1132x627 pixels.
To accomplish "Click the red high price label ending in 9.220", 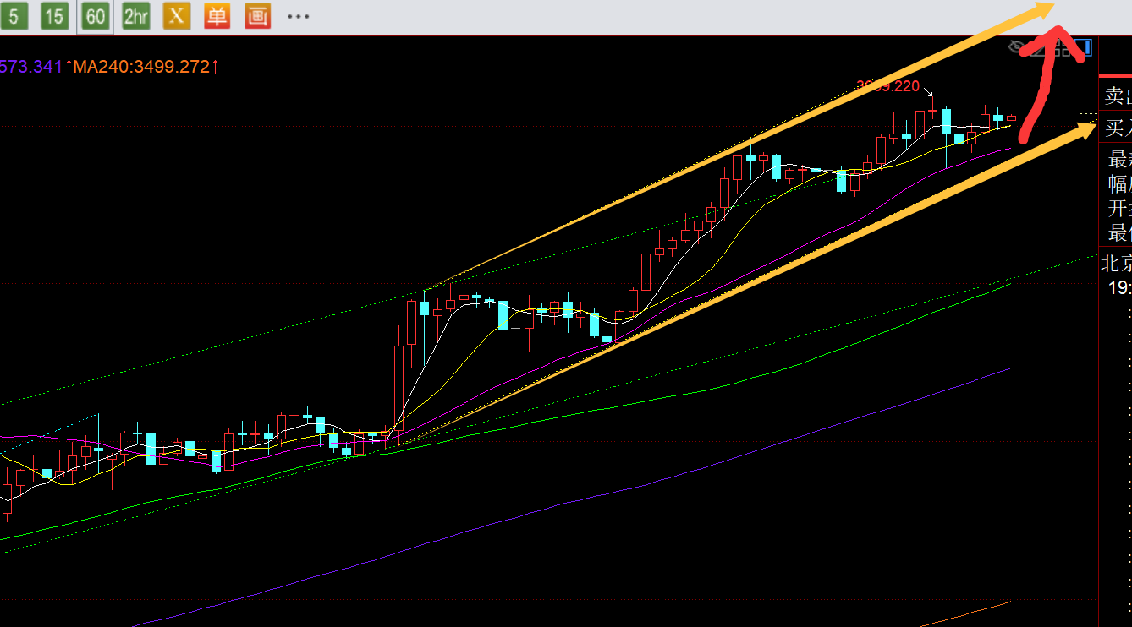I will pyautogui.click(x=888, y=85).
